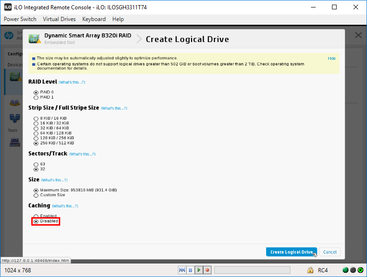Open the Keyboard menu
Image resolution: width=367 pixels, height=277 pixels.
tap(94, 19)
